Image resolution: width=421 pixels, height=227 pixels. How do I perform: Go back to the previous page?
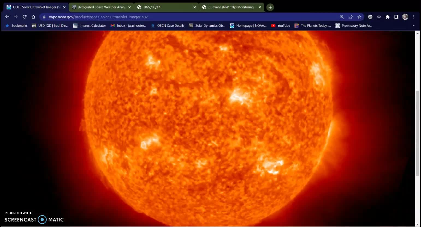7,17
